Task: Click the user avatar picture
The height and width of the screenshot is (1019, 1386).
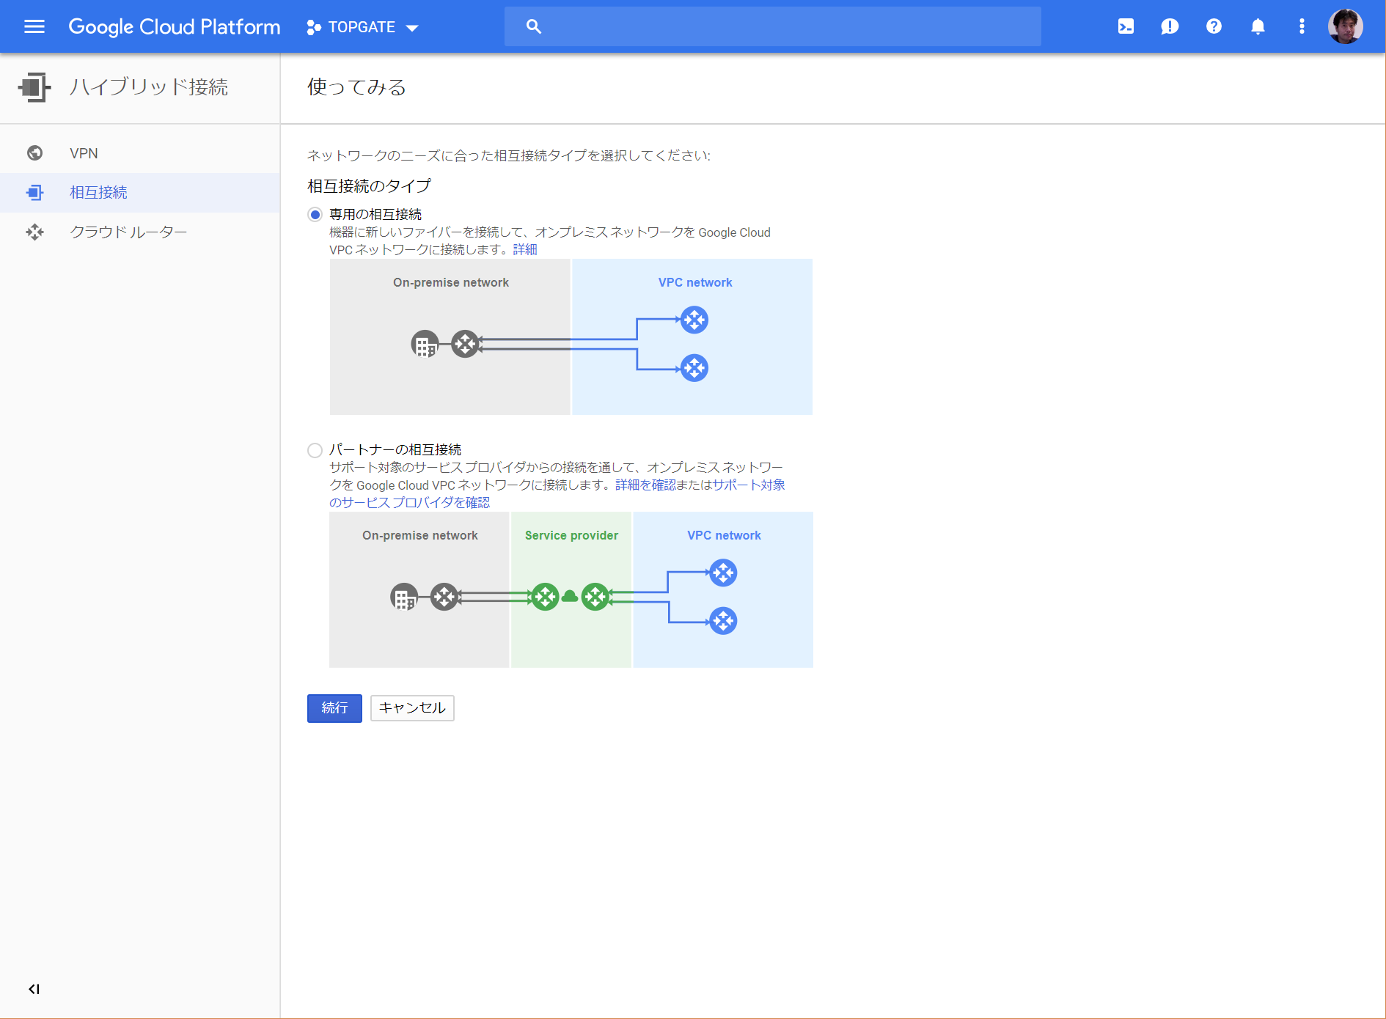Action: coord(1346,26)
